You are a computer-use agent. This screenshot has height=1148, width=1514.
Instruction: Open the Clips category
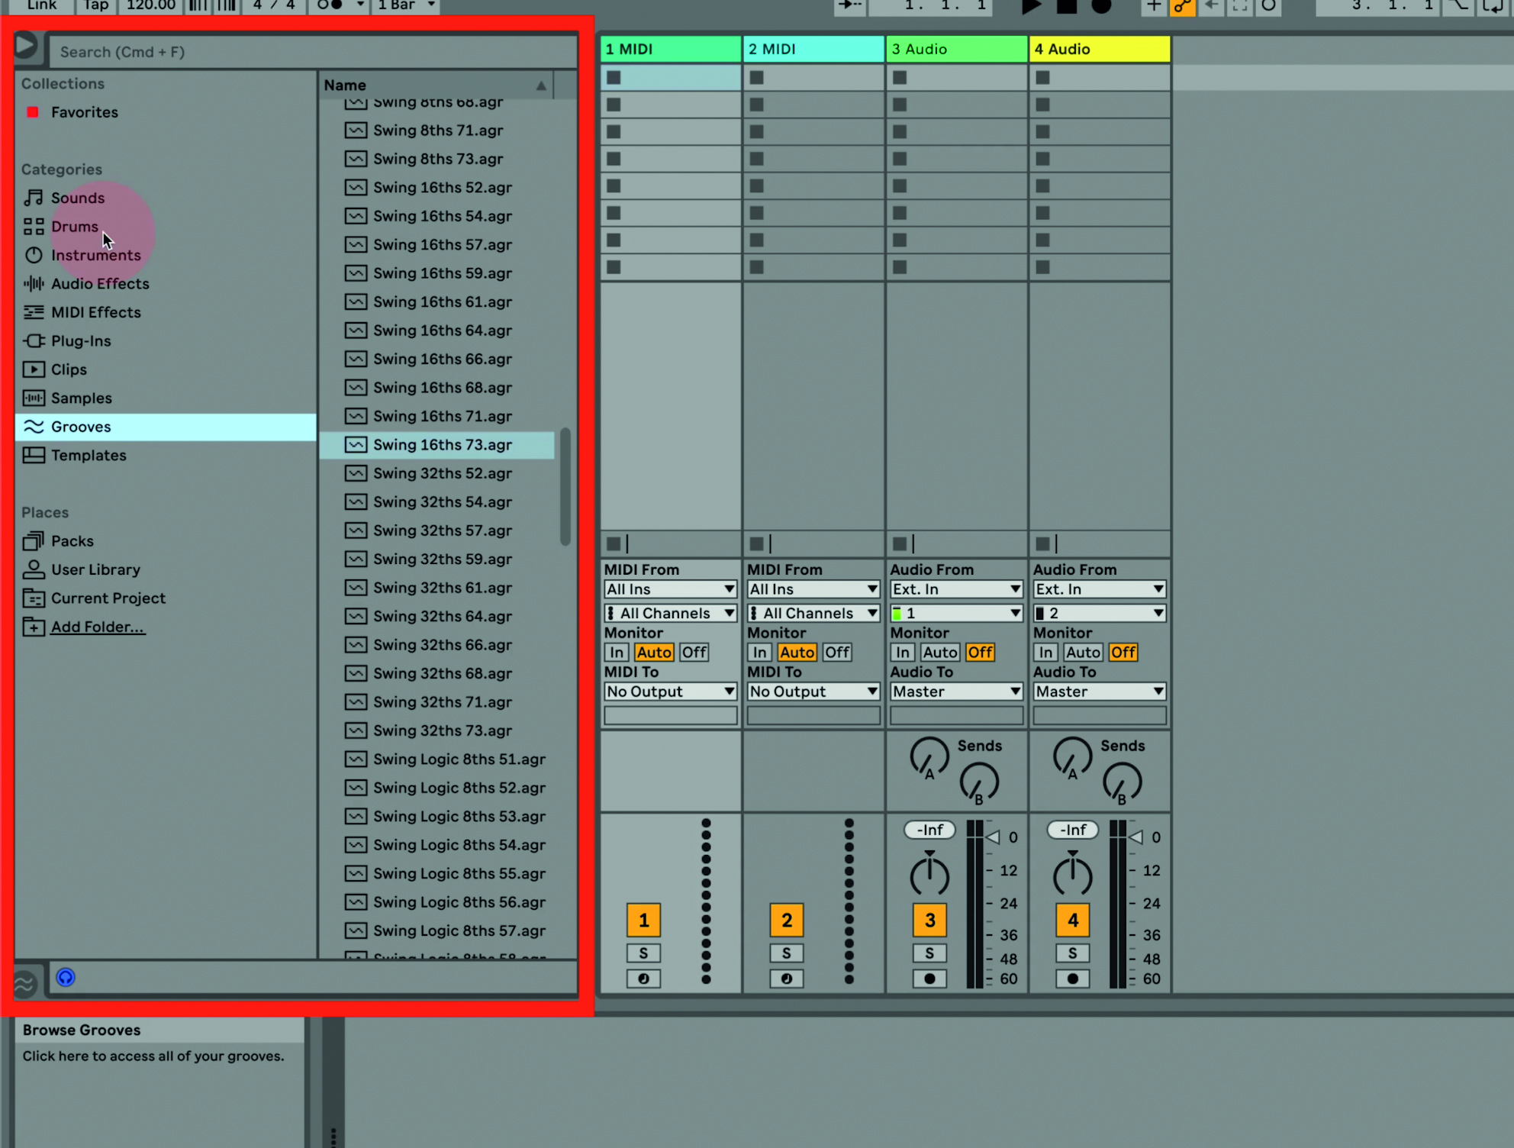(68, 369)
